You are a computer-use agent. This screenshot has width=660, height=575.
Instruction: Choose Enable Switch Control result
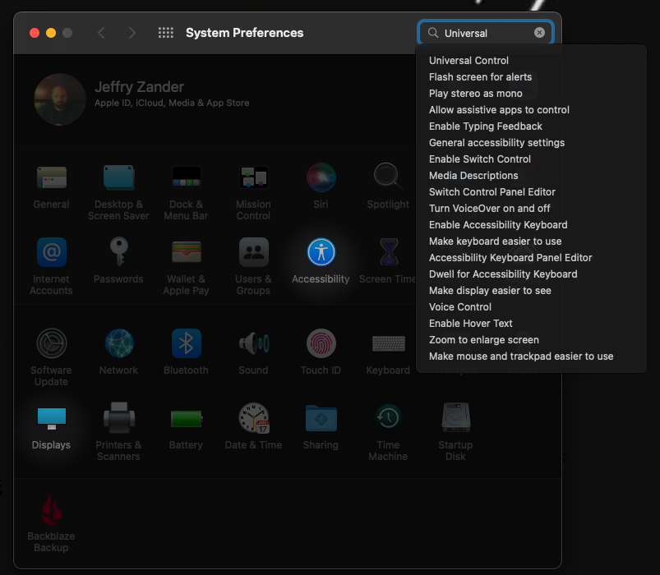[x=480, y=159]
